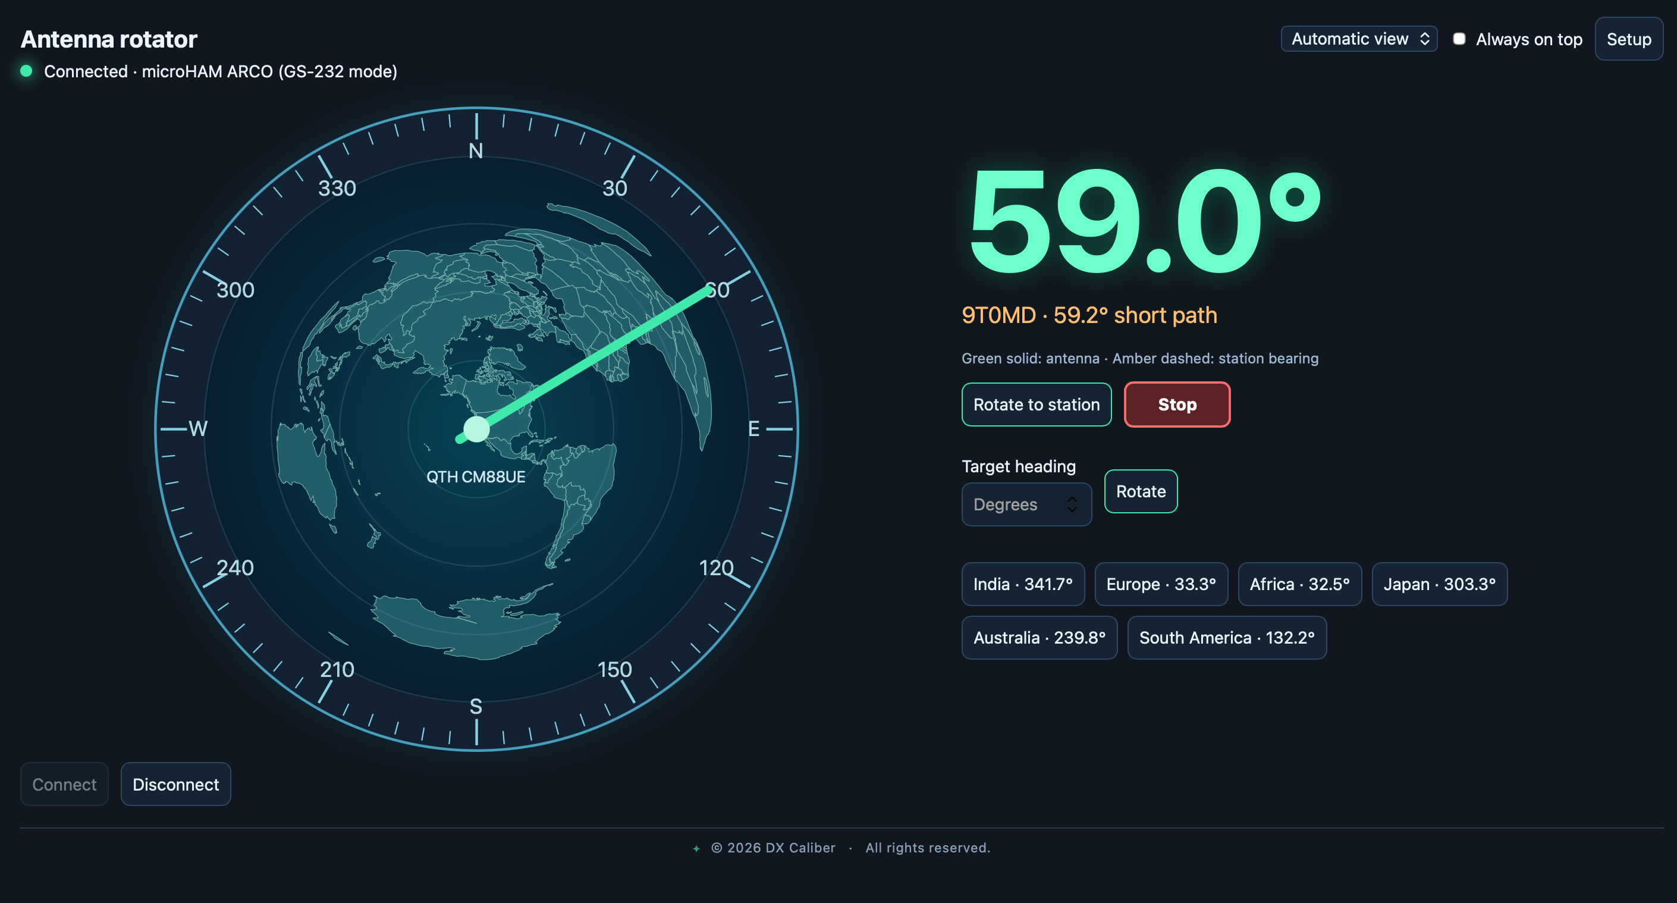The width and height of the screenshot is (1677, 903).
Task: Select the Australia 239.8° preset
Action: (1039, 637)
